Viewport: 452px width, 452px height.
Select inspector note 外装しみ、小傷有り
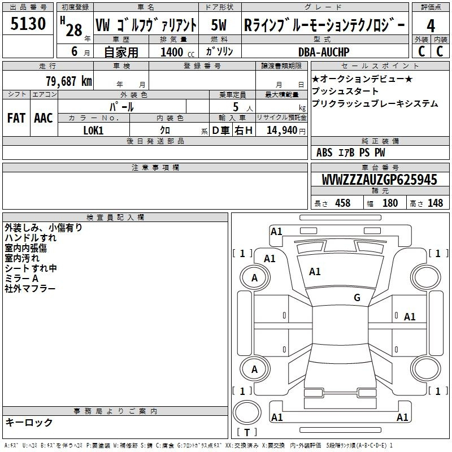pos(44,228)
